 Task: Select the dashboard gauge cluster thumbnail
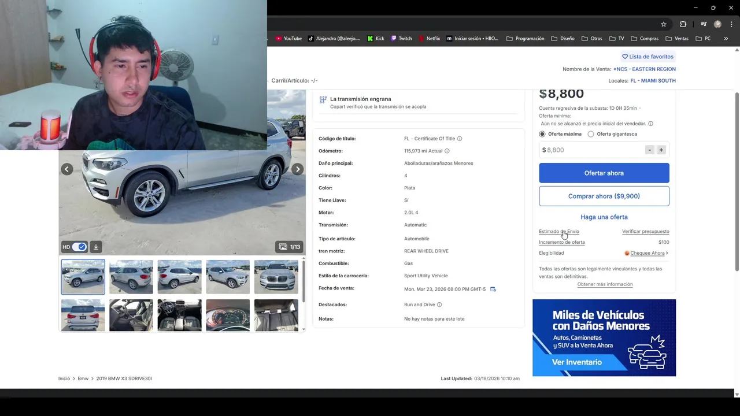tap(228, 315)
